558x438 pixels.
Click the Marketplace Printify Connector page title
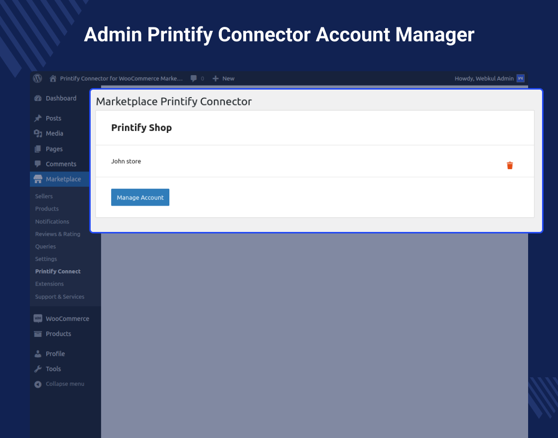click(x=174, y=102)
